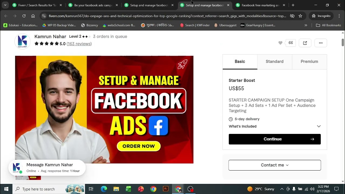Select the Basic package tab

point(240,62)
